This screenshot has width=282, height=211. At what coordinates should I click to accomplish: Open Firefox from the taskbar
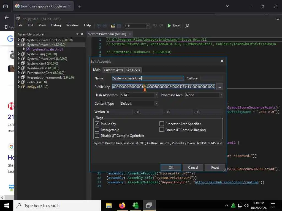click(x=122, y=205)
